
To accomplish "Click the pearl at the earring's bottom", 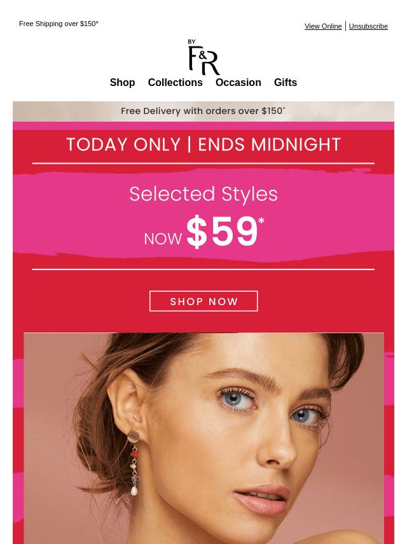I will point(134,492).
